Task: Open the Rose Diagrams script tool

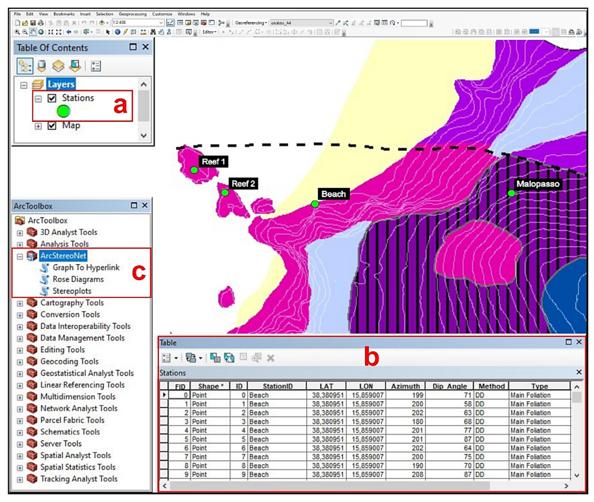Action: pyautogui.click(x=78, y=279)
